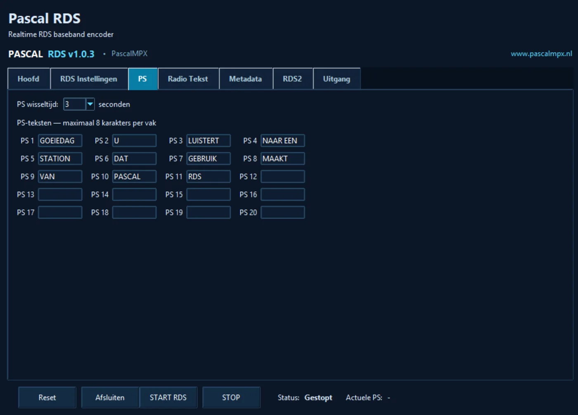
Task: Switch to the RDS2 tab
Action: (x=292, y=79)
